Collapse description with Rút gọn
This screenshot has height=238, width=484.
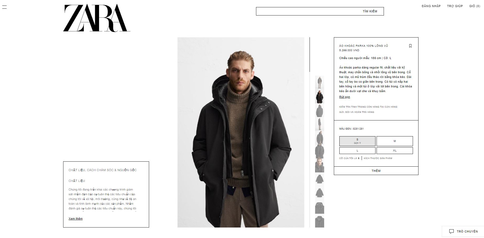click(345, 97)
